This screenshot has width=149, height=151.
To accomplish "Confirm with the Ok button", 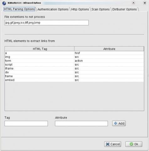I will click(x=134, y=144).
